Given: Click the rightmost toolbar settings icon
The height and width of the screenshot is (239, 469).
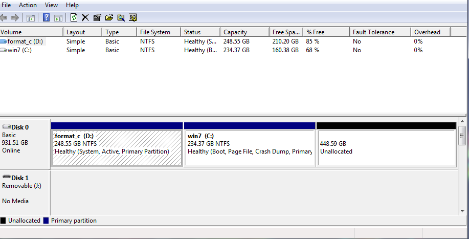Looking at the screenshot, I should [x=133, y=17].
